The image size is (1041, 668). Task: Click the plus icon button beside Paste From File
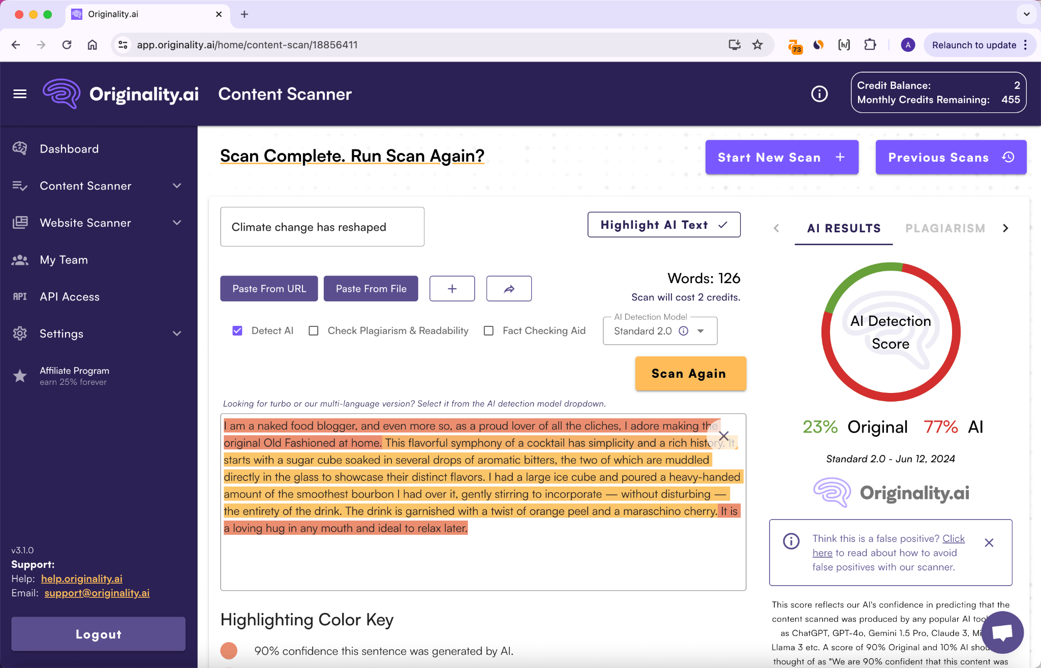point(452,289)
